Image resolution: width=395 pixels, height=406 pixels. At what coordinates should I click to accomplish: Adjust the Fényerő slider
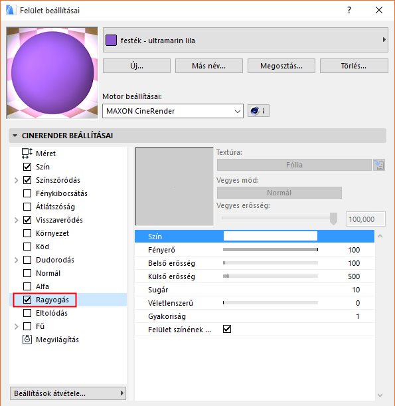[270, 250]
